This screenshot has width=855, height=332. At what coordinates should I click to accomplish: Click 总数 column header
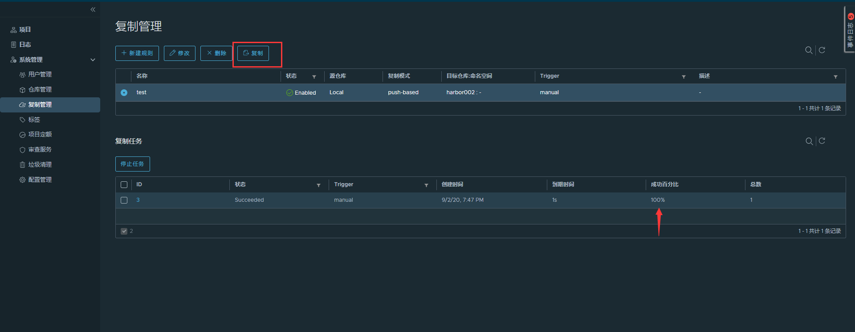[756, 184]
